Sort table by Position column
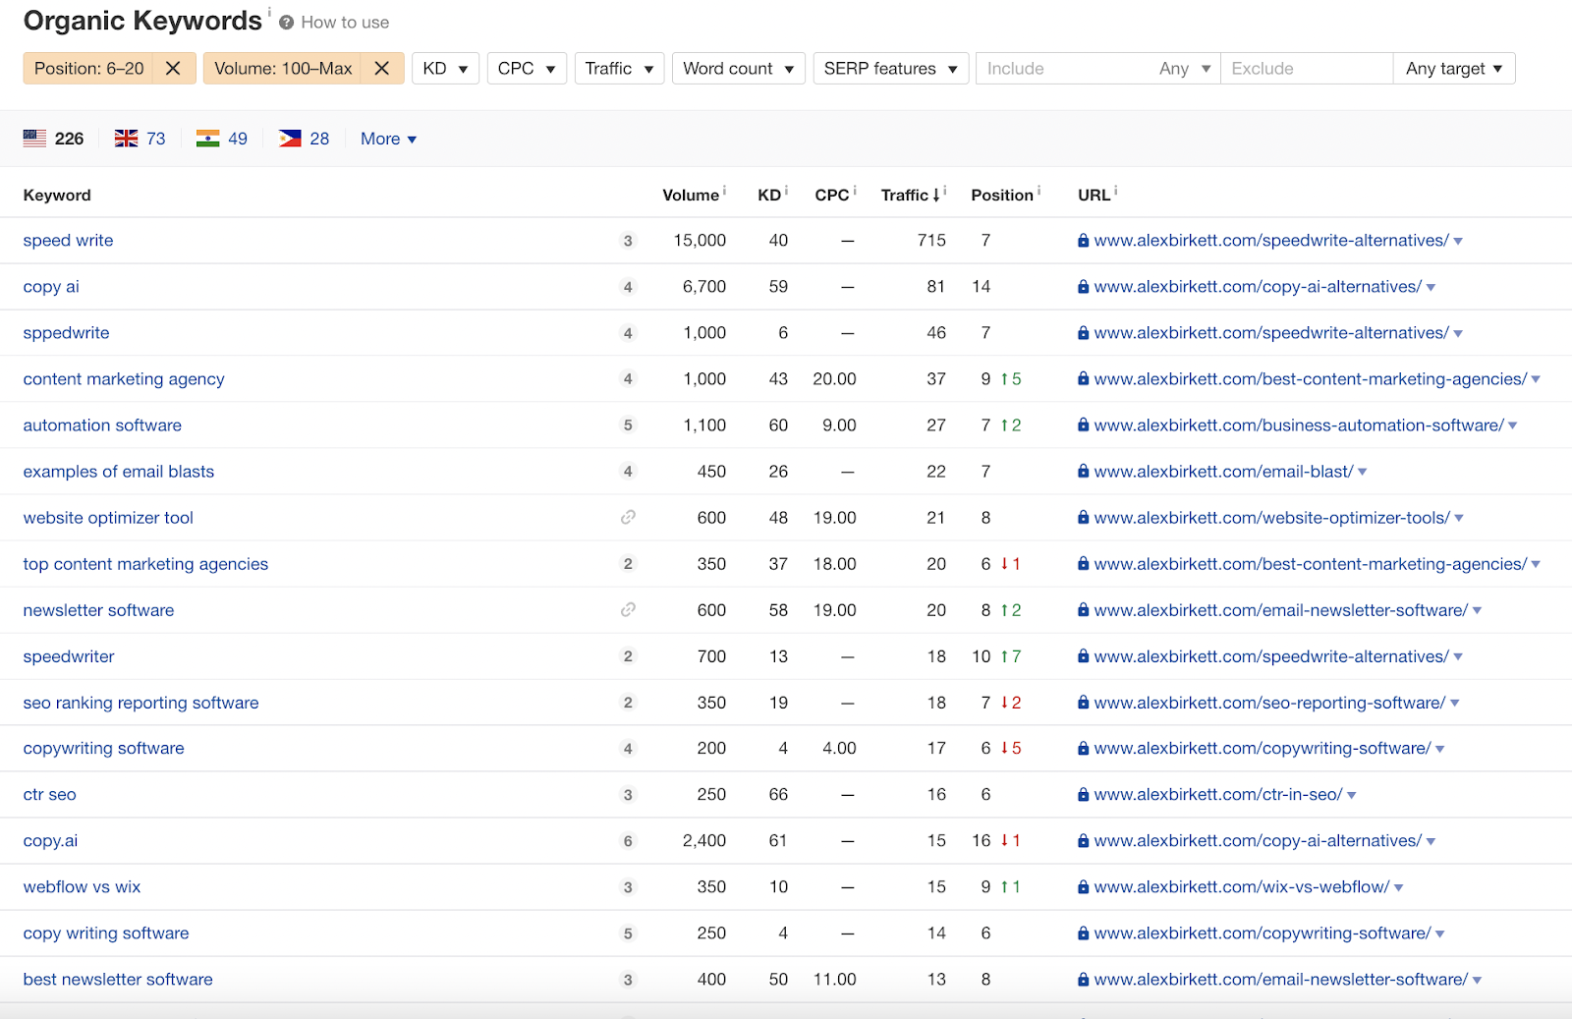Image resolution: width=1572 pixels, height=1019 pixels. pos(1002,196)
